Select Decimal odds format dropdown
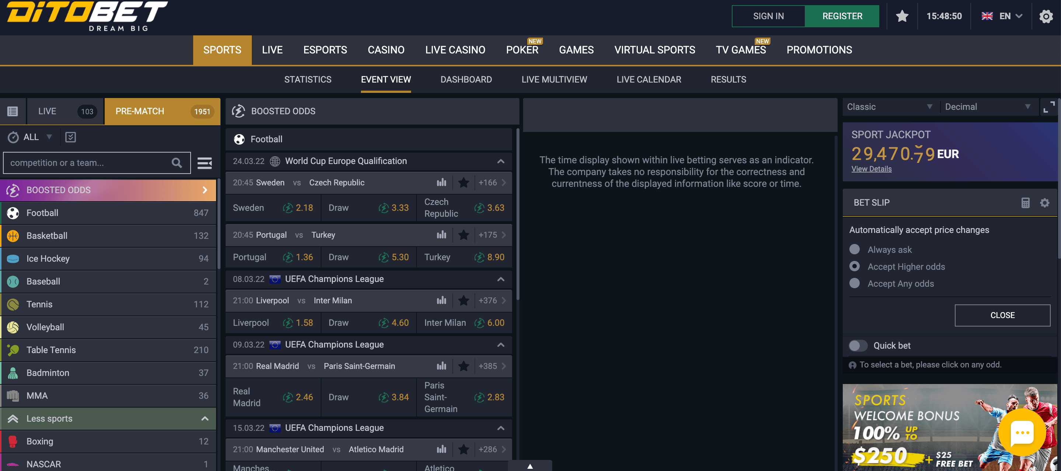 click(989, 106)
